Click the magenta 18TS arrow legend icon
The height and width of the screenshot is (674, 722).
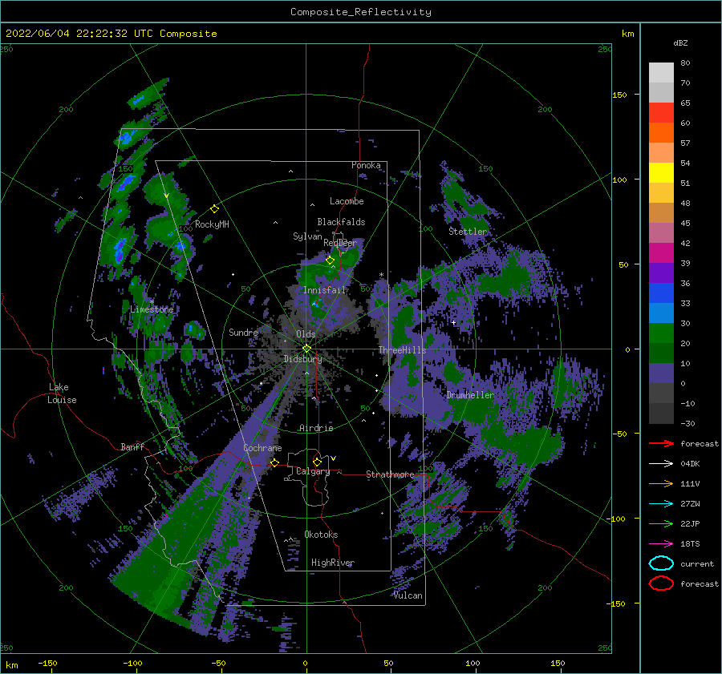[661, 544]
